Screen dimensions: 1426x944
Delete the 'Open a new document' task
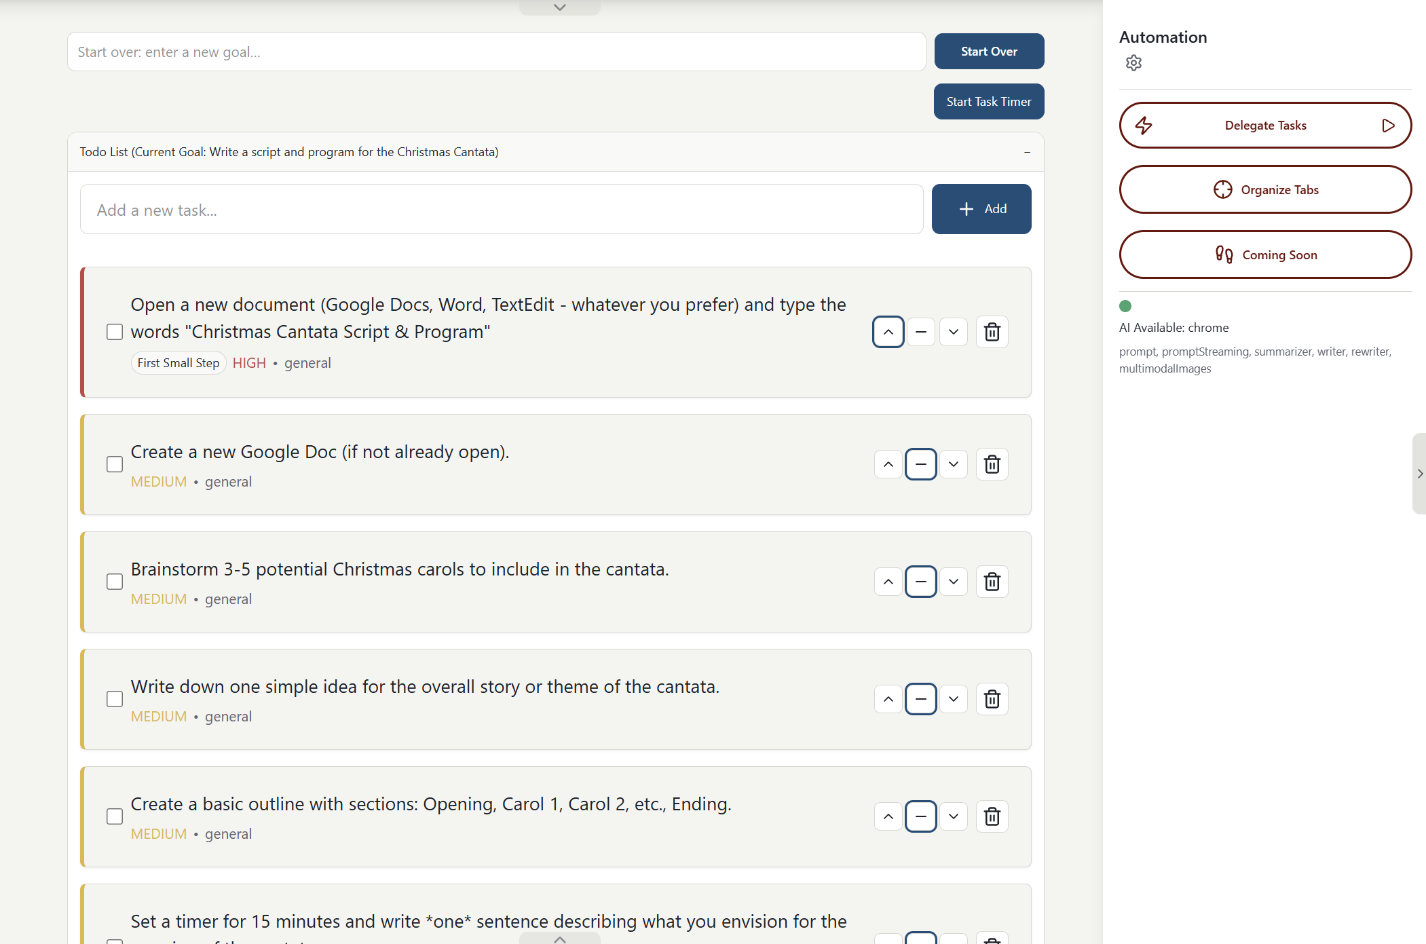992,332
